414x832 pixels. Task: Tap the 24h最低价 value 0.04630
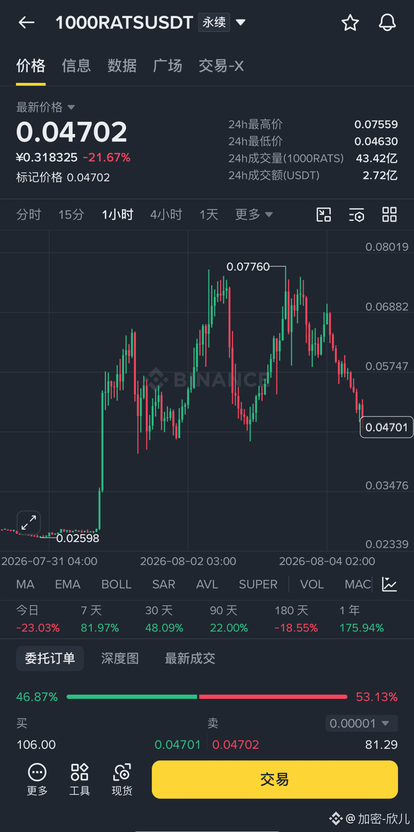[x=376, y=141]
